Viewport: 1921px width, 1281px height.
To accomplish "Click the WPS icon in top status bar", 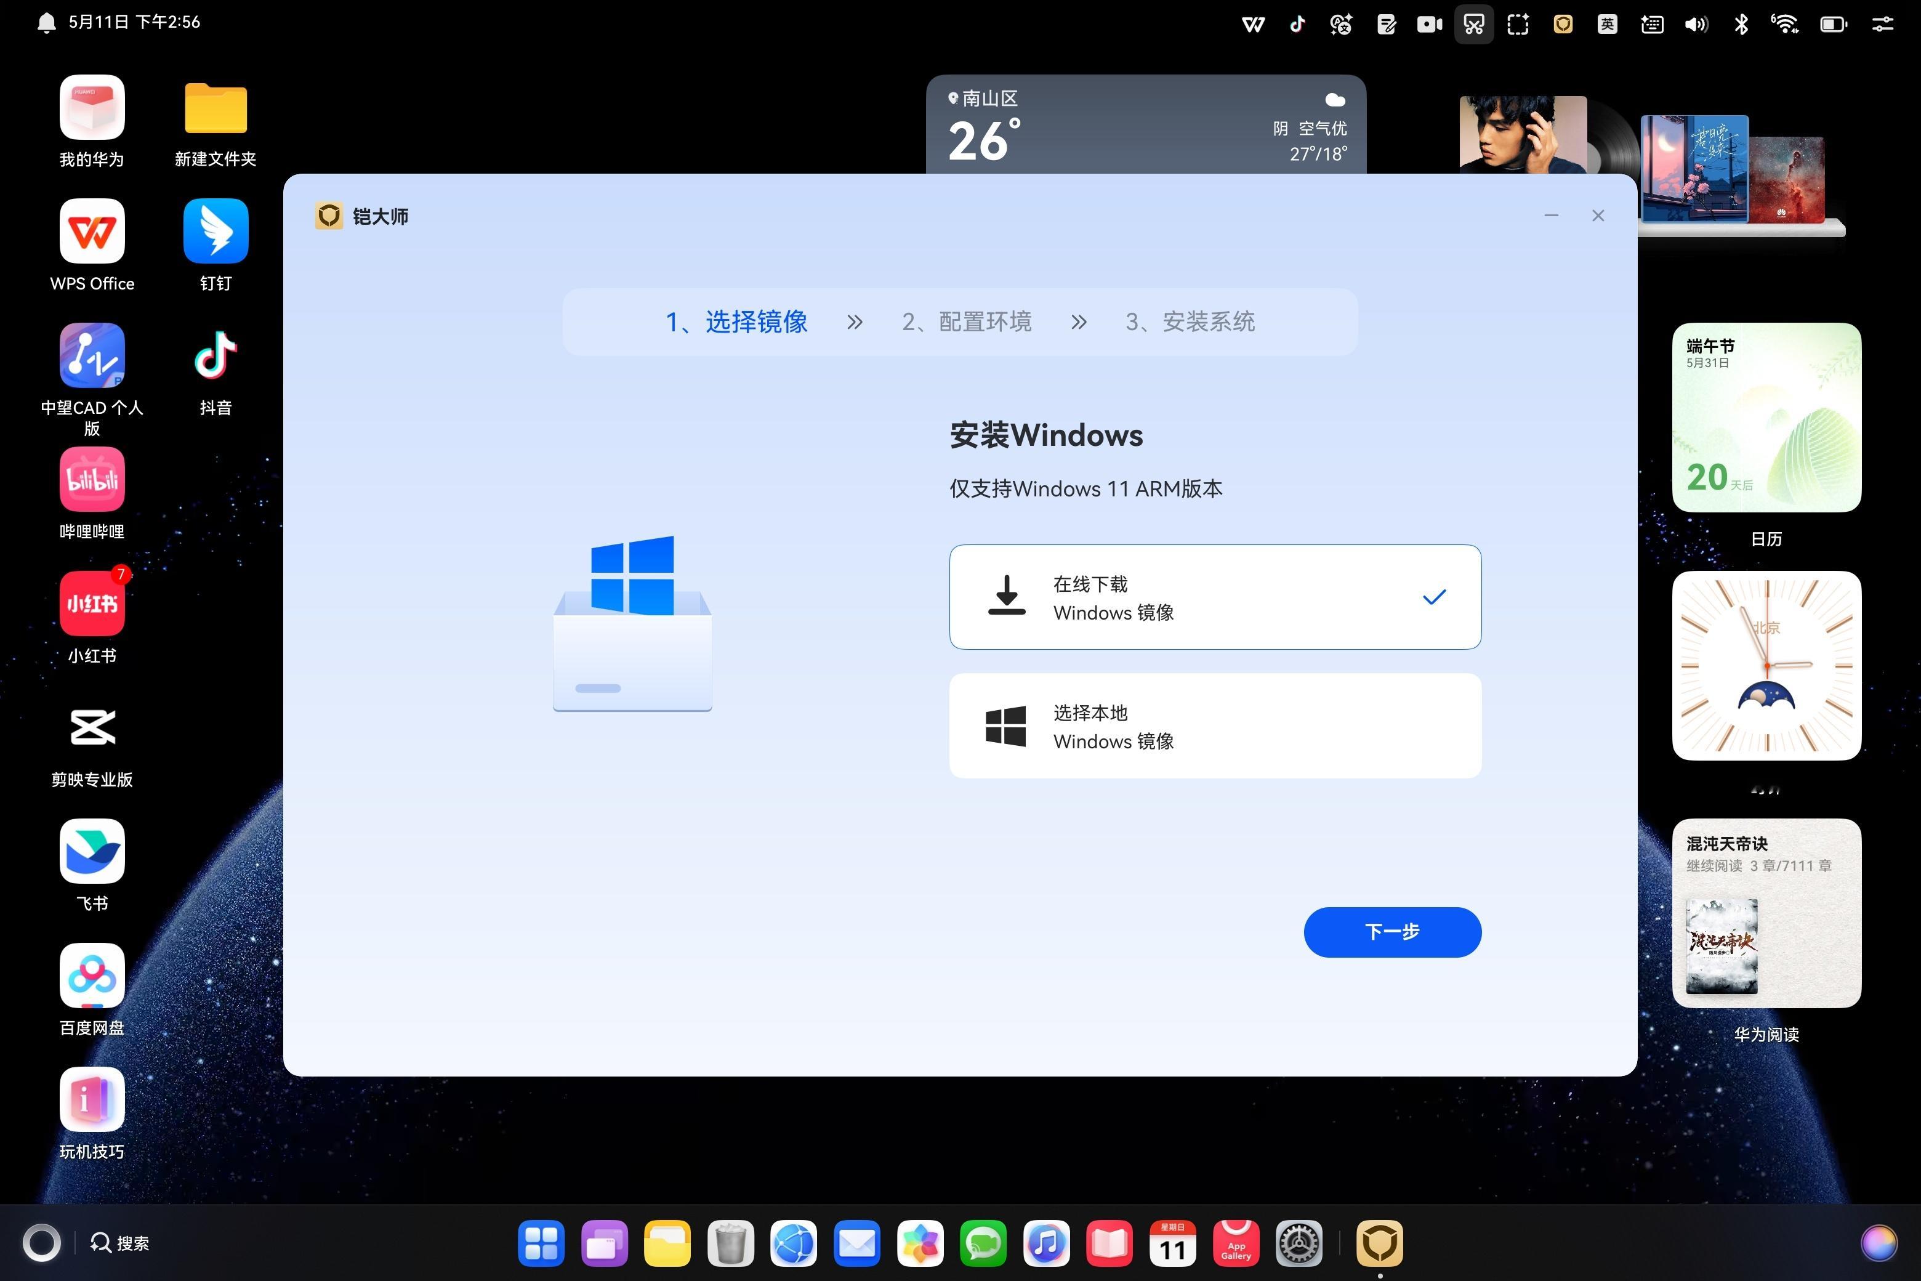I will (1253, 25).
